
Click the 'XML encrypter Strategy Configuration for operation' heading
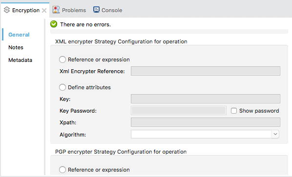tap(121, 41)
